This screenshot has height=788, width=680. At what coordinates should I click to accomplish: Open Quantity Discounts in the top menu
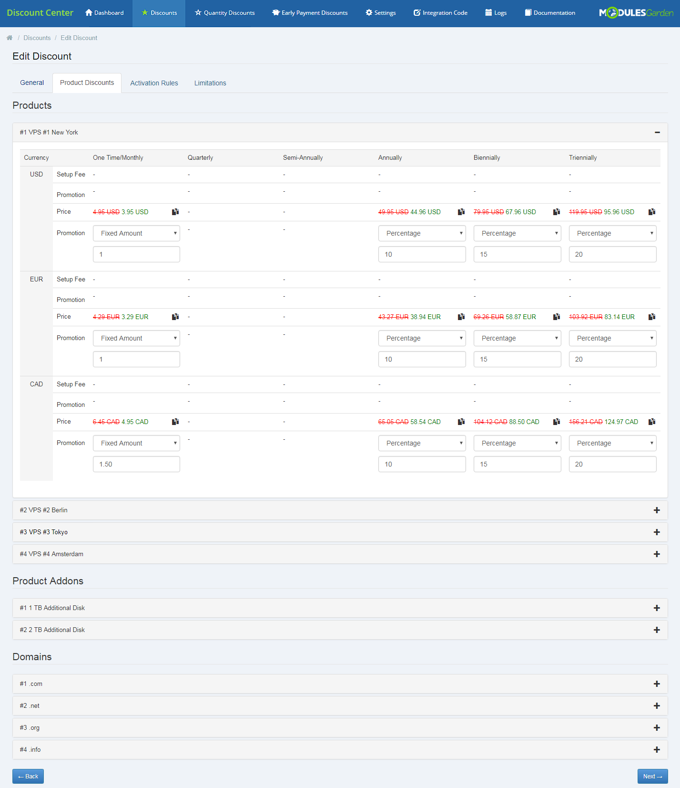coord(224,13)
